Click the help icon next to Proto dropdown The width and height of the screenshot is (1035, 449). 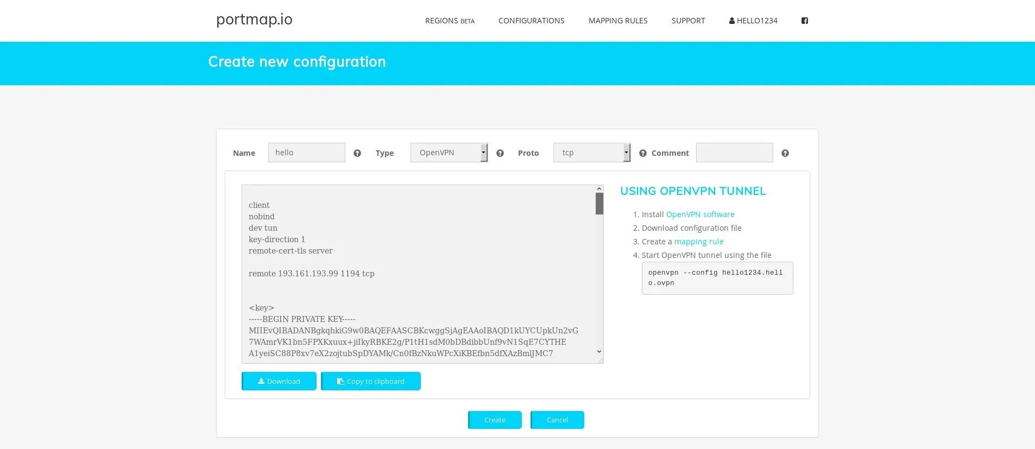pyautogui.click(x=643, y=153)
